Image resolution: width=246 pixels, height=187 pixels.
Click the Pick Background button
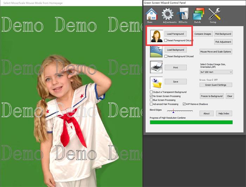[x=223, y=34]
